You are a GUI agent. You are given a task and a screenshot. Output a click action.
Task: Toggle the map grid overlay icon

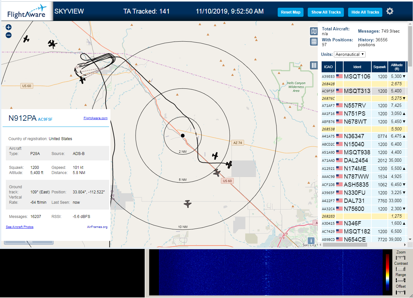pyautogui.click(x=314, y=41)
